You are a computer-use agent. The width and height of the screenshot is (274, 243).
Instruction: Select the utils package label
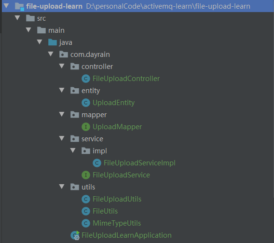coord(88,187)
